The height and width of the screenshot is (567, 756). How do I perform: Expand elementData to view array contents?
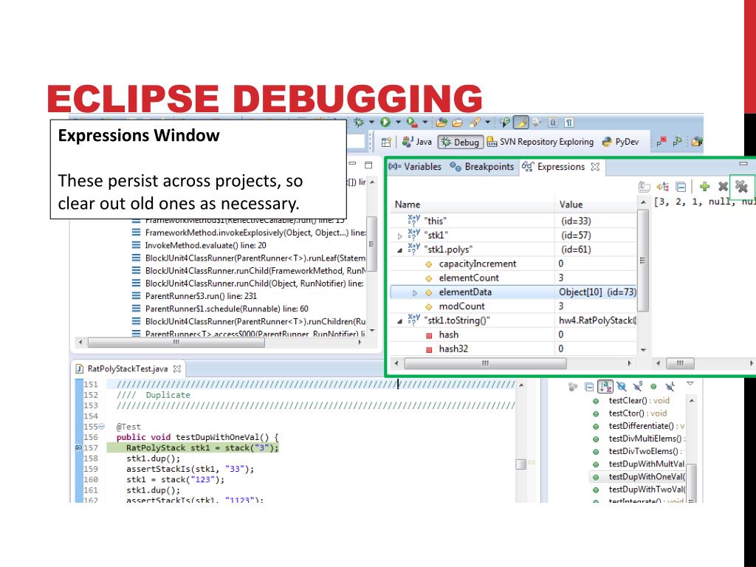click(x=416, y=292)
